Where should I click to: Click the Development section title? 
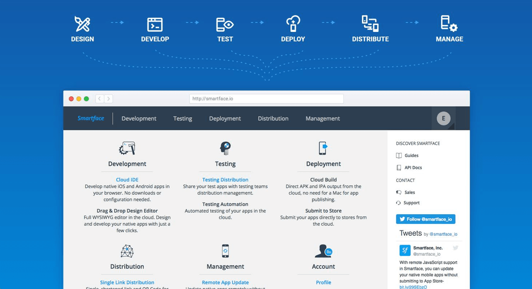127,164
